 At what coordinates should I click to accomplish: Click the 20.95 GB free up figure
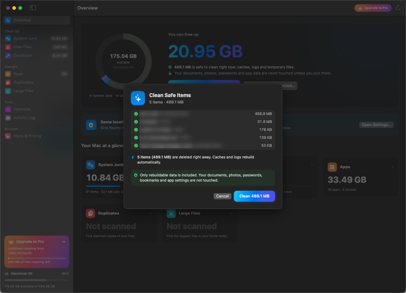click(206, 51)
